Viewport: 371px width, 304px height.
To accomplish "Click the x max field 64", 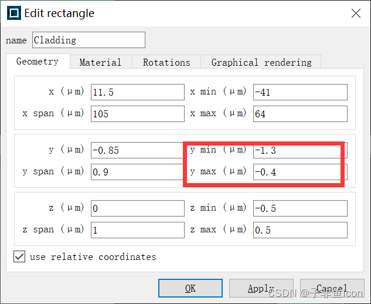I will coord(300,114).
